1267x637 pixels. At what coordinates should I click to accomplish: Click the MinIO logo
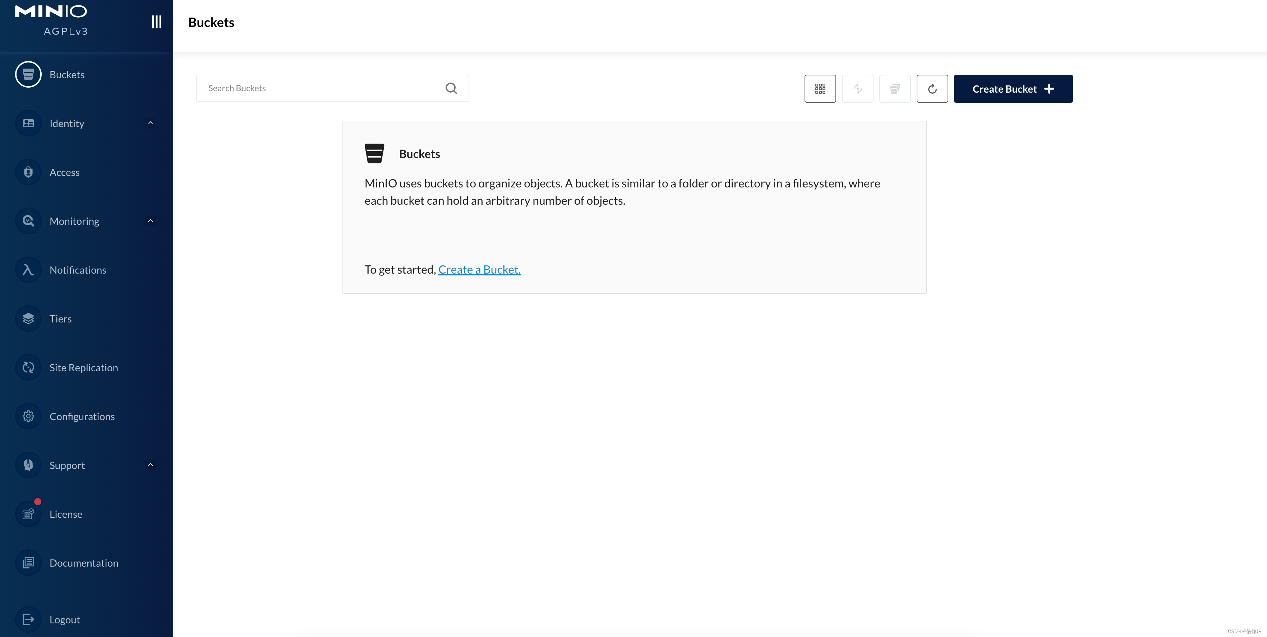[x=51, y=12]
